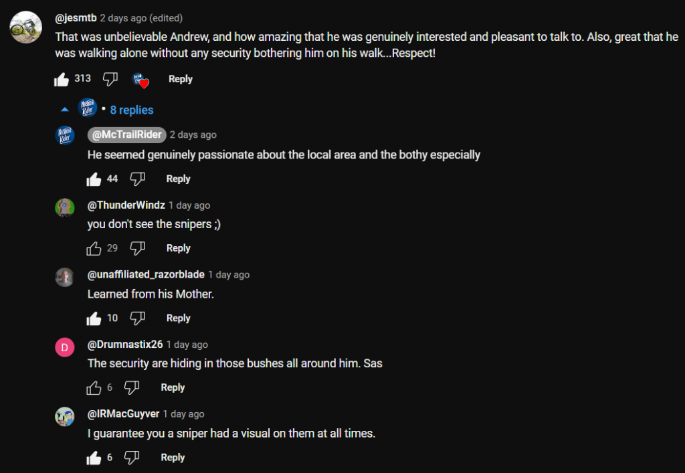Dislike @IRMacGuyver's reply
Image resolution: width=685 pixels, height=473 pixels.
[132, 458]
